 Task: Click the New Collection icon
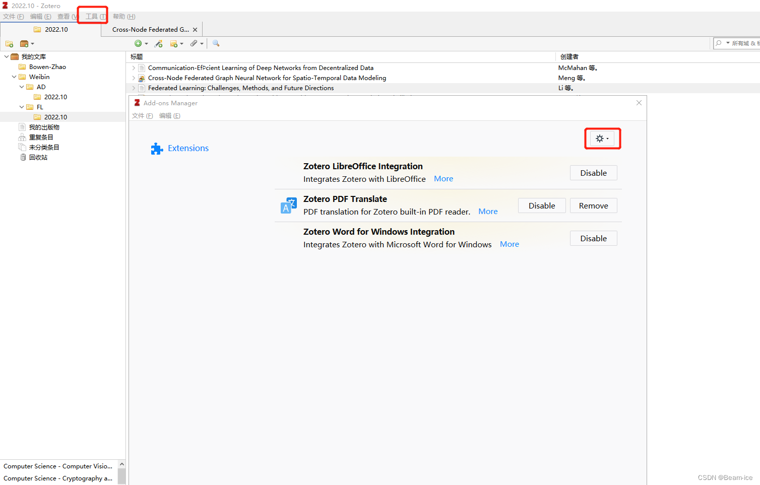click(9, 44)
